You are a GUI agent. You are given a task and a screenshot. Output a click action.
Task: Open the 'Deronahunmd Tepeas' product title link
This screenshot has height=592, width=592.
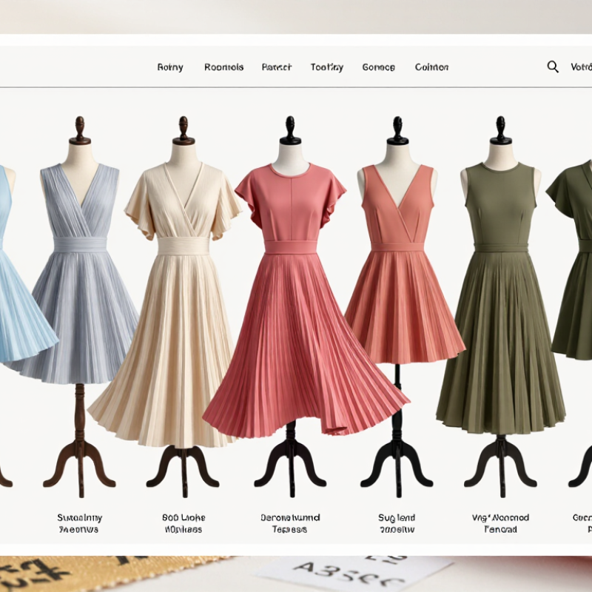290,523
